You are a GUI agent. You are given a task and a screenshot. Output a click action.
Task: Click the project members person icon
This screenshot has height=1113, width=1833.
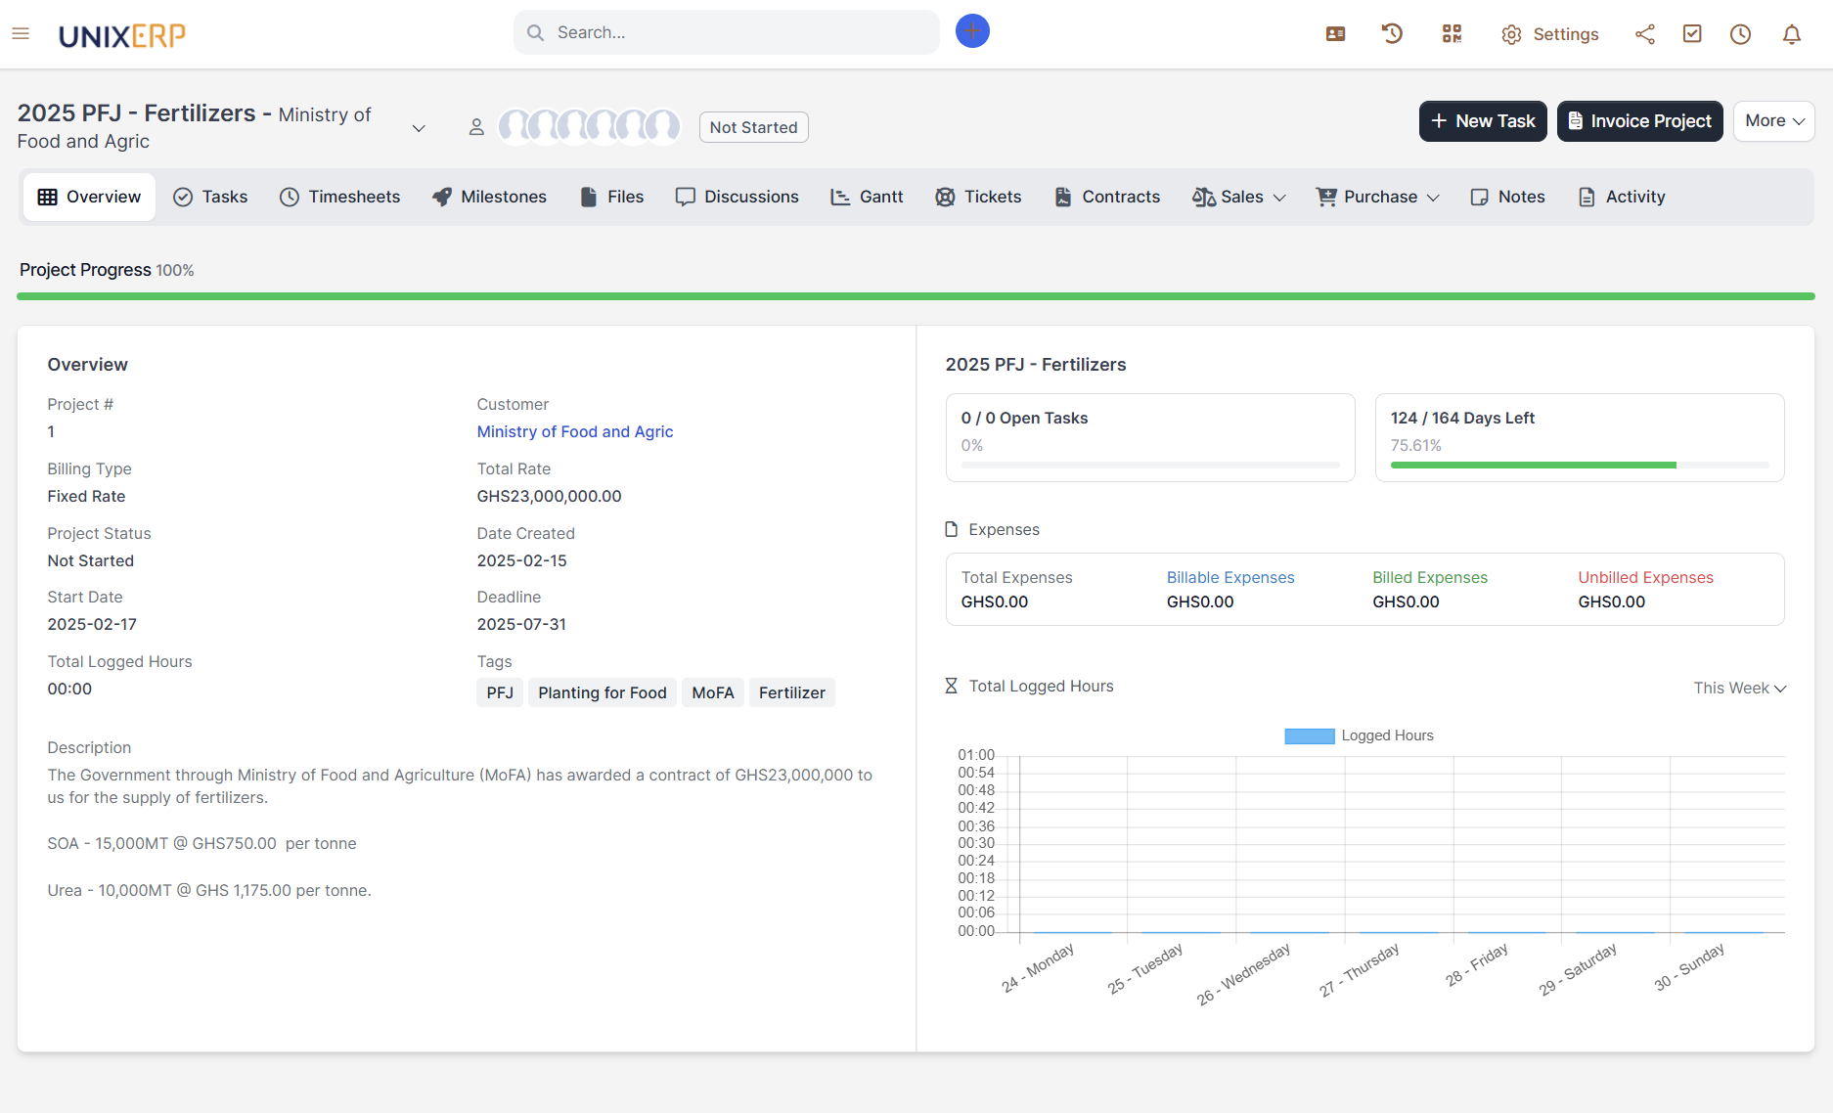pos(476,127)
